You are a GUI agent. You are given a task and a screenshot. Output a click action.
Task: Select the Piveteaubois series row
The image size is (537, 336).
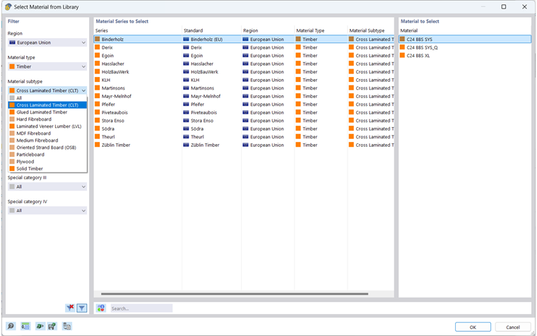[244, 112]
